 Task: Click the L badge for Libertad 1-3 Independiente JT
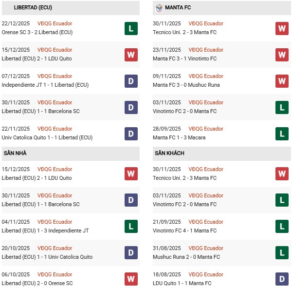[x=130, y=227]
